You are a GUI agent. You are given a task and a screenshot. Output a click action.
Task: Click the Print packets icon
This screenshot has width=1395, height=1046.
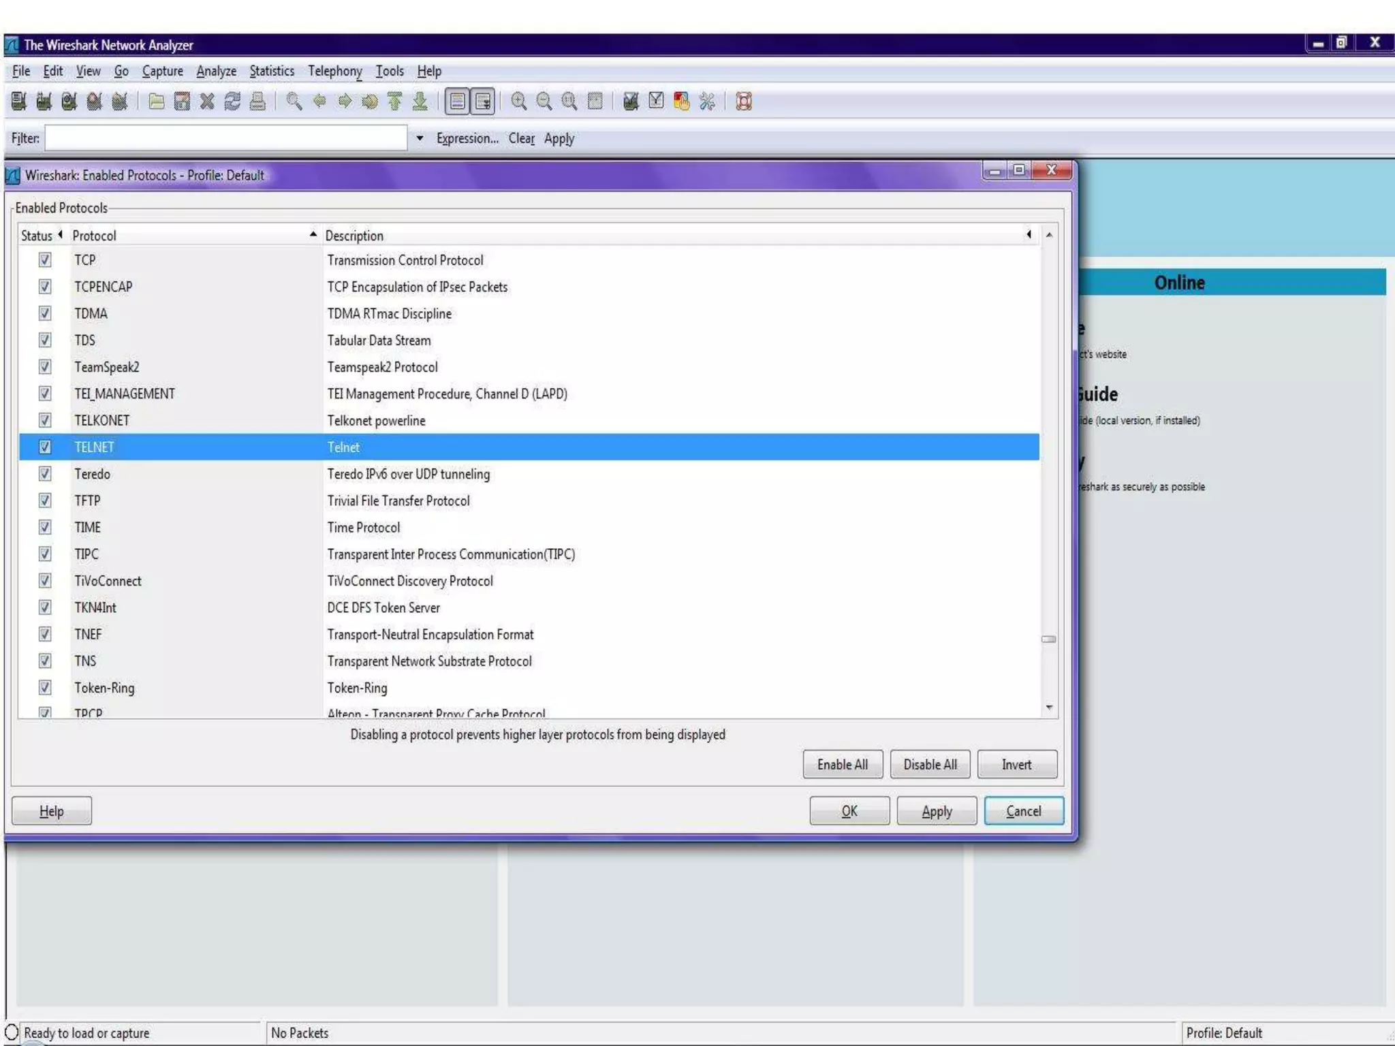click(x=257, y=102)
